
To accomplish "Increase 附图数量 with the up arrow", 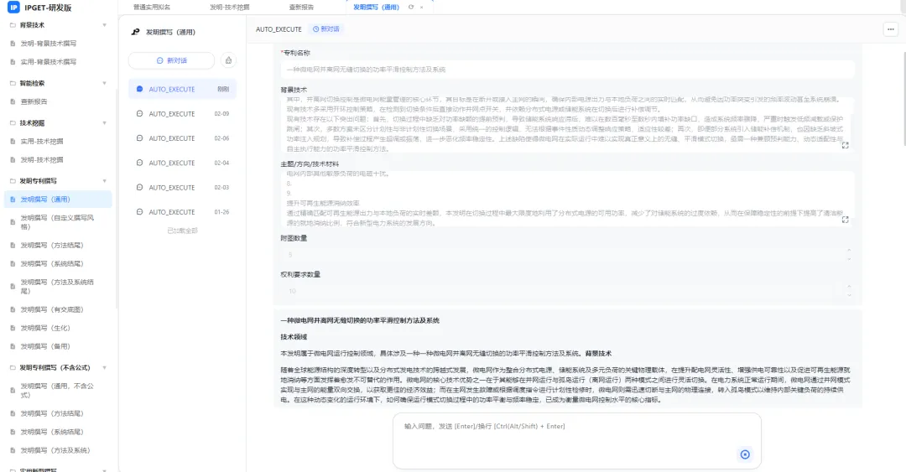I will tap(849, 251).
